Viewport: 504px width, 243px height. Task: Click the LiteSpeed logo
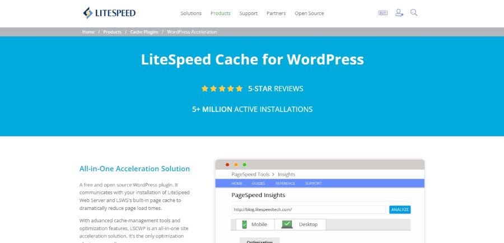pos(109,13)
